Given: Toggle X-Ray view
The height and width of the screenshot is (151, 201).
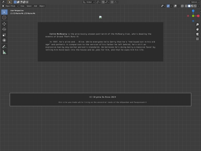Looking at the screenshot, I should coord(182,6).
